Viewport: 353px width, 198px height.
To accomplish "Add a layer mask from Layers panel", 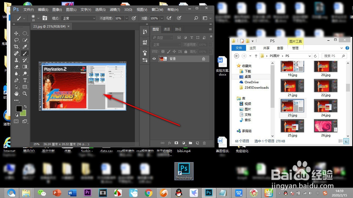I will (176, 143).
